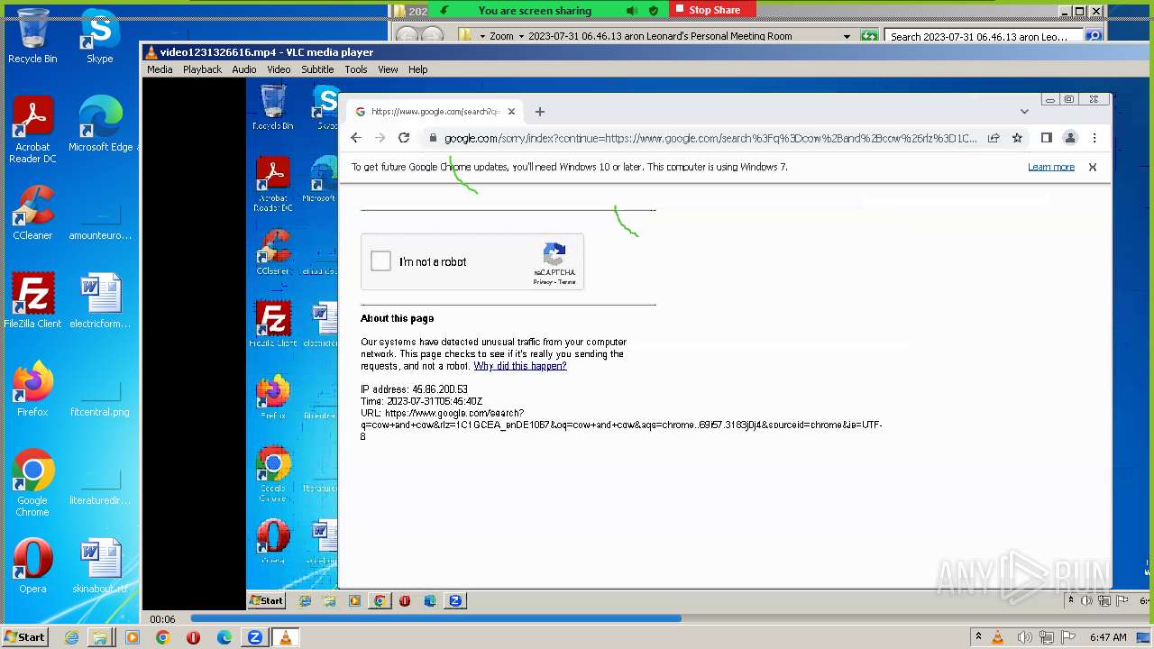Click the Chrome profile avatar icon
The image size is (1154, 649).
click(x=1070, y=138)
